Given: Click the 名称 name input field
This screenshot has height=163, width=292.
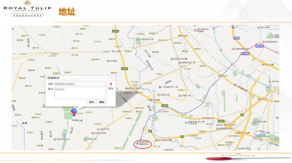Looking at the screenshot, I should (80, 84).
